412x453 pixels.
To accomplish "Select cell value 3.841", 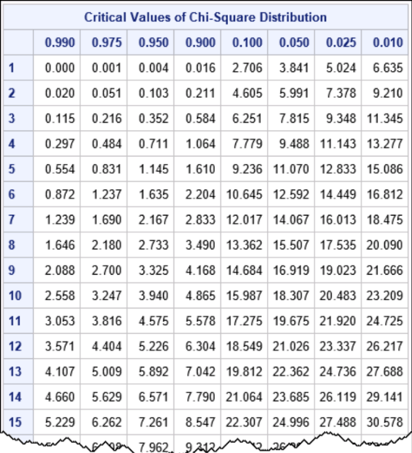I will 294,68.
